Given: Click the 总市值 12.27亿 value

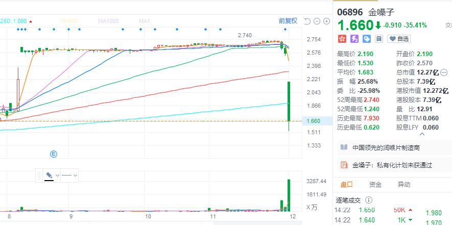Looking at the screenshot, I should [428, 72].
